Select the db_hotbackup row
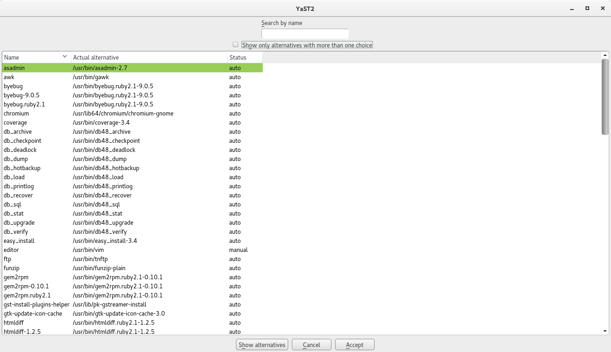 point(132,168)
